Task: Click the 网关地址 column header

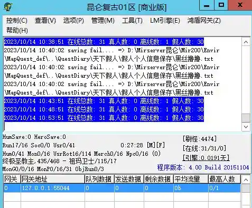Action: [53, 179]
